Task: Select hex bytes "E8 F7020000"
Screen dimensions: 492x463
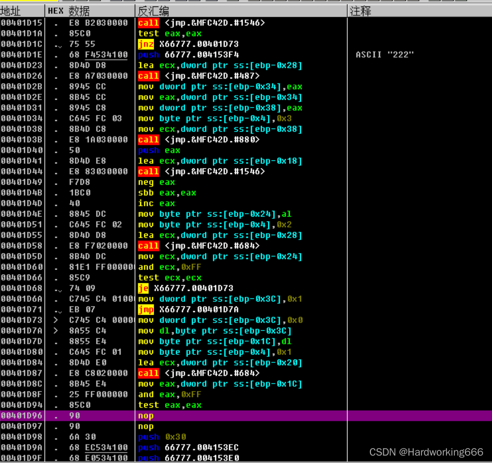Action: 98,246
